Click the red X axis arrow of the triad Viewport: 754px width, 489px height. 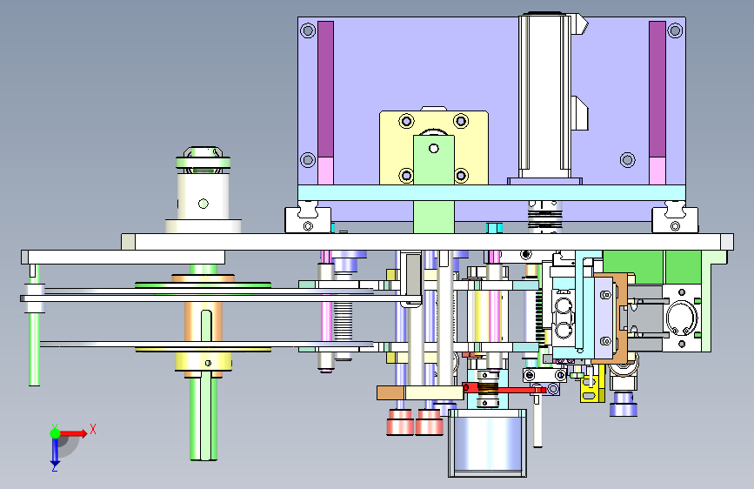point(74,433)
